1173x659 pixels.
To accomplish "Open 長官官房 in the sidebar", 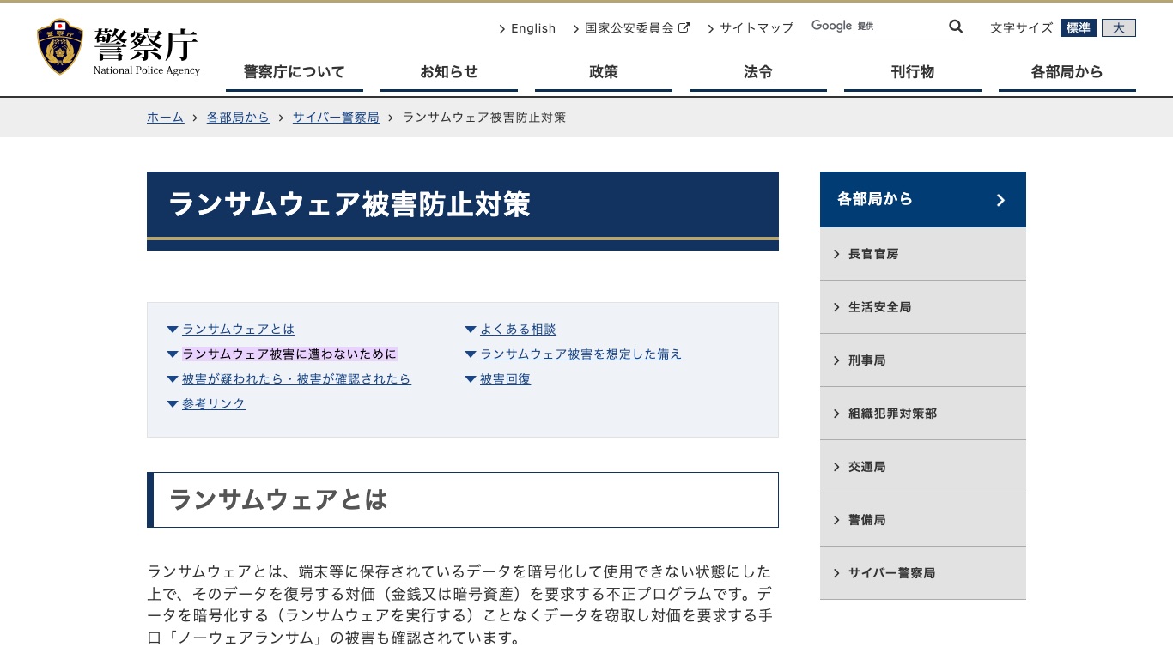I will click(x=923, y=254).
